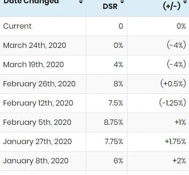Select the March 24th, 2020 row
Viewport: 189px width, 175px height.
[94, 46]
